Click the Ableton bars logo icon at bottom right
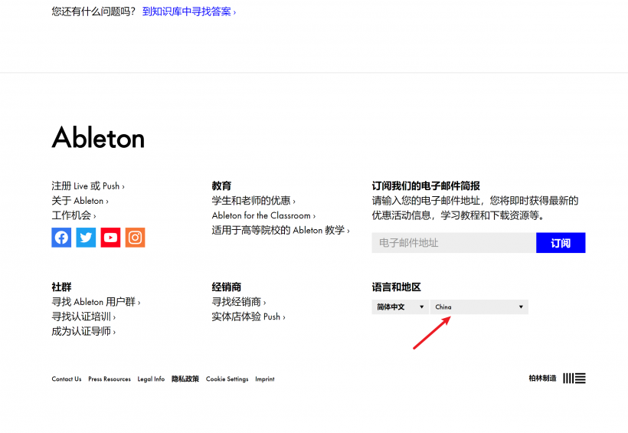Viewport: 628px width, 433px height. point(574,378)
